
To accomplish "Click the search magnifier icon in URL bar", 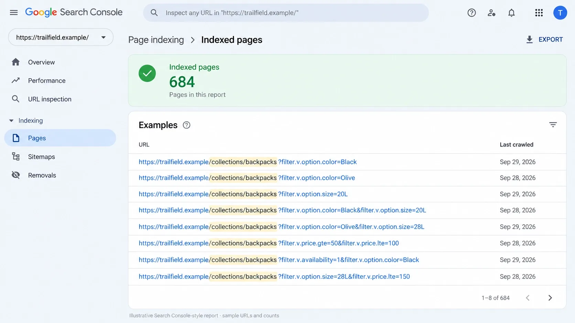I will (x=154, y=13).
